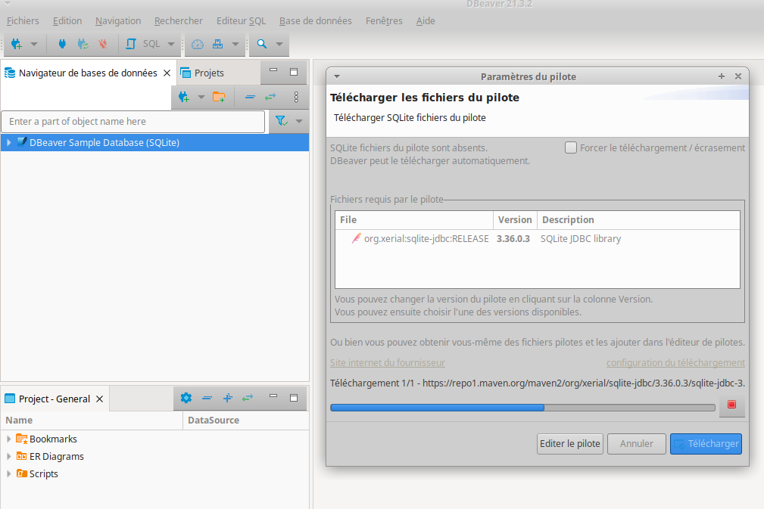Expand the Scripts folder

8,473
